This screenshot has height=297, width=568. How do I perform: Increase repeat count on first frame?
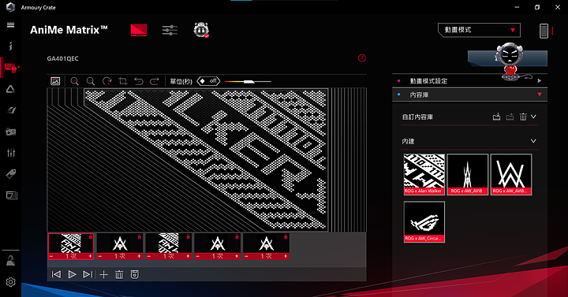[90, 256]
